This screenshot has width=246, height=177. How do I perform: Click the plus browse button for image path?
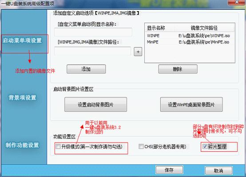pyautogui.click(x=138, y=51)
